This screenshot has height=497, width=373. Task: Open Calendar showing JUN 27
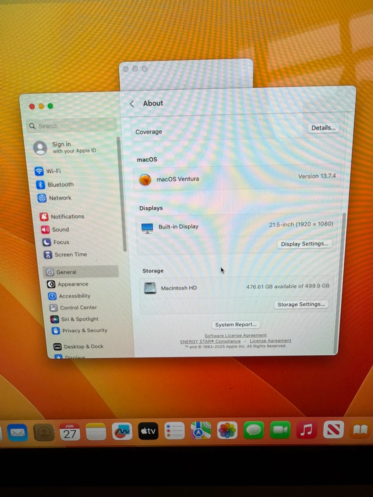(70, 432)
